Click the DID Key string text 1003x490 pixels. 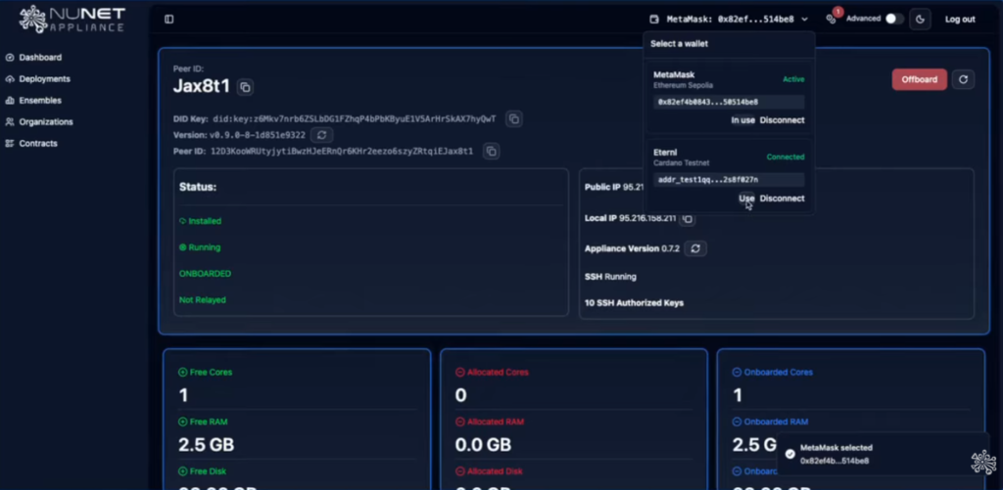pos(355,118)
